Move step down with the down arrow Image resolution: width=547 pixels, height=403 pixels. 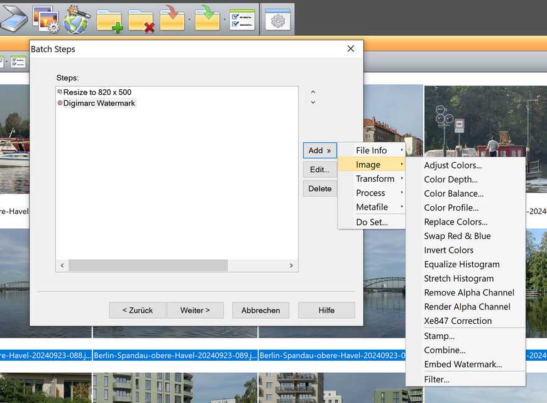[313, 102]
